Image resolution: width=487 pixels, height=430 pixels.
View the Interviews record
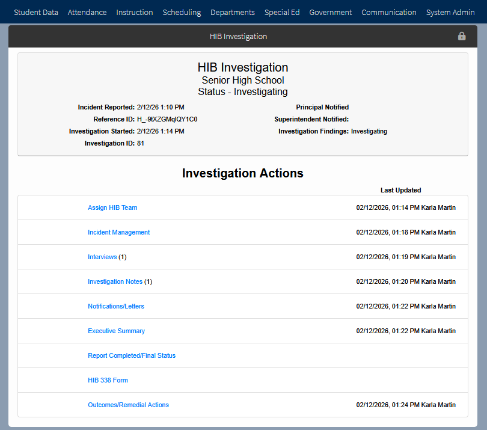(x=102, y=257)
